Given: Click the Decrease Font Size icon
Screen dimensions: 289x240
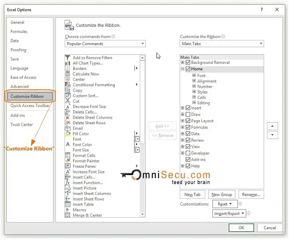Looking at the screenshot, I should click(x=68, y=107).
